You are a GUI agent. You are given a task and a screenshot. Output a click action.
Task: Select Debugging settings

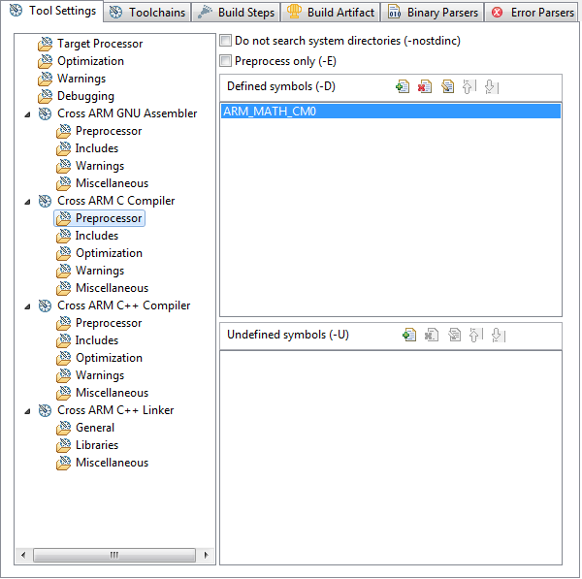point(76,96)
